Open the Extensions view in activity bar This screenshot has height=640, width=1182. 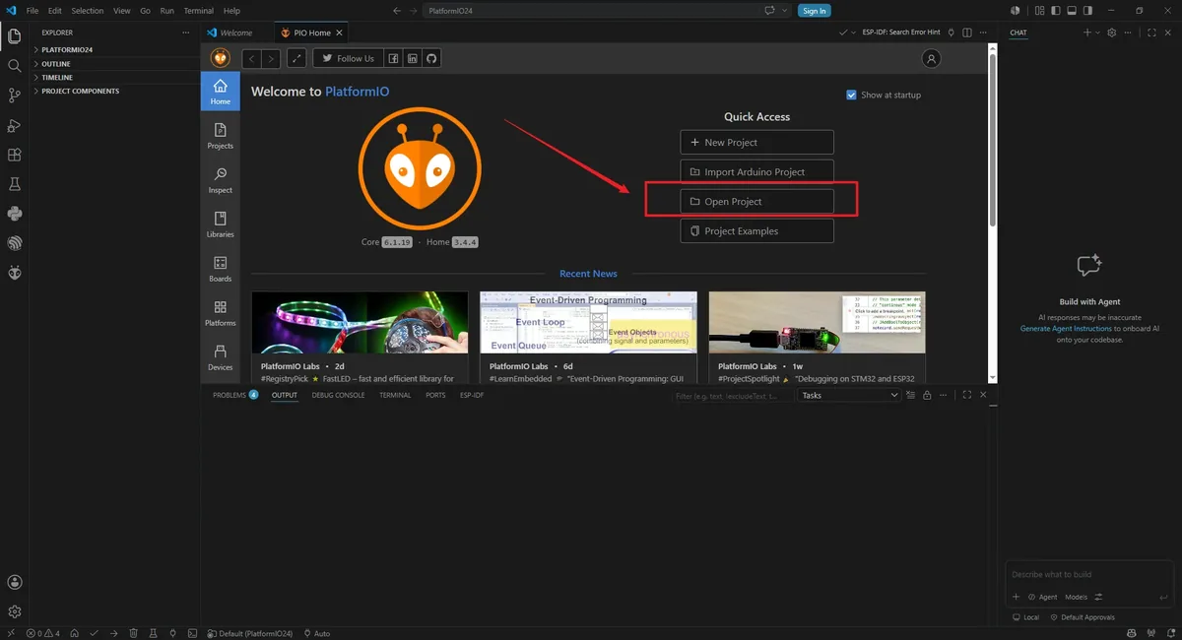(14, 155)
